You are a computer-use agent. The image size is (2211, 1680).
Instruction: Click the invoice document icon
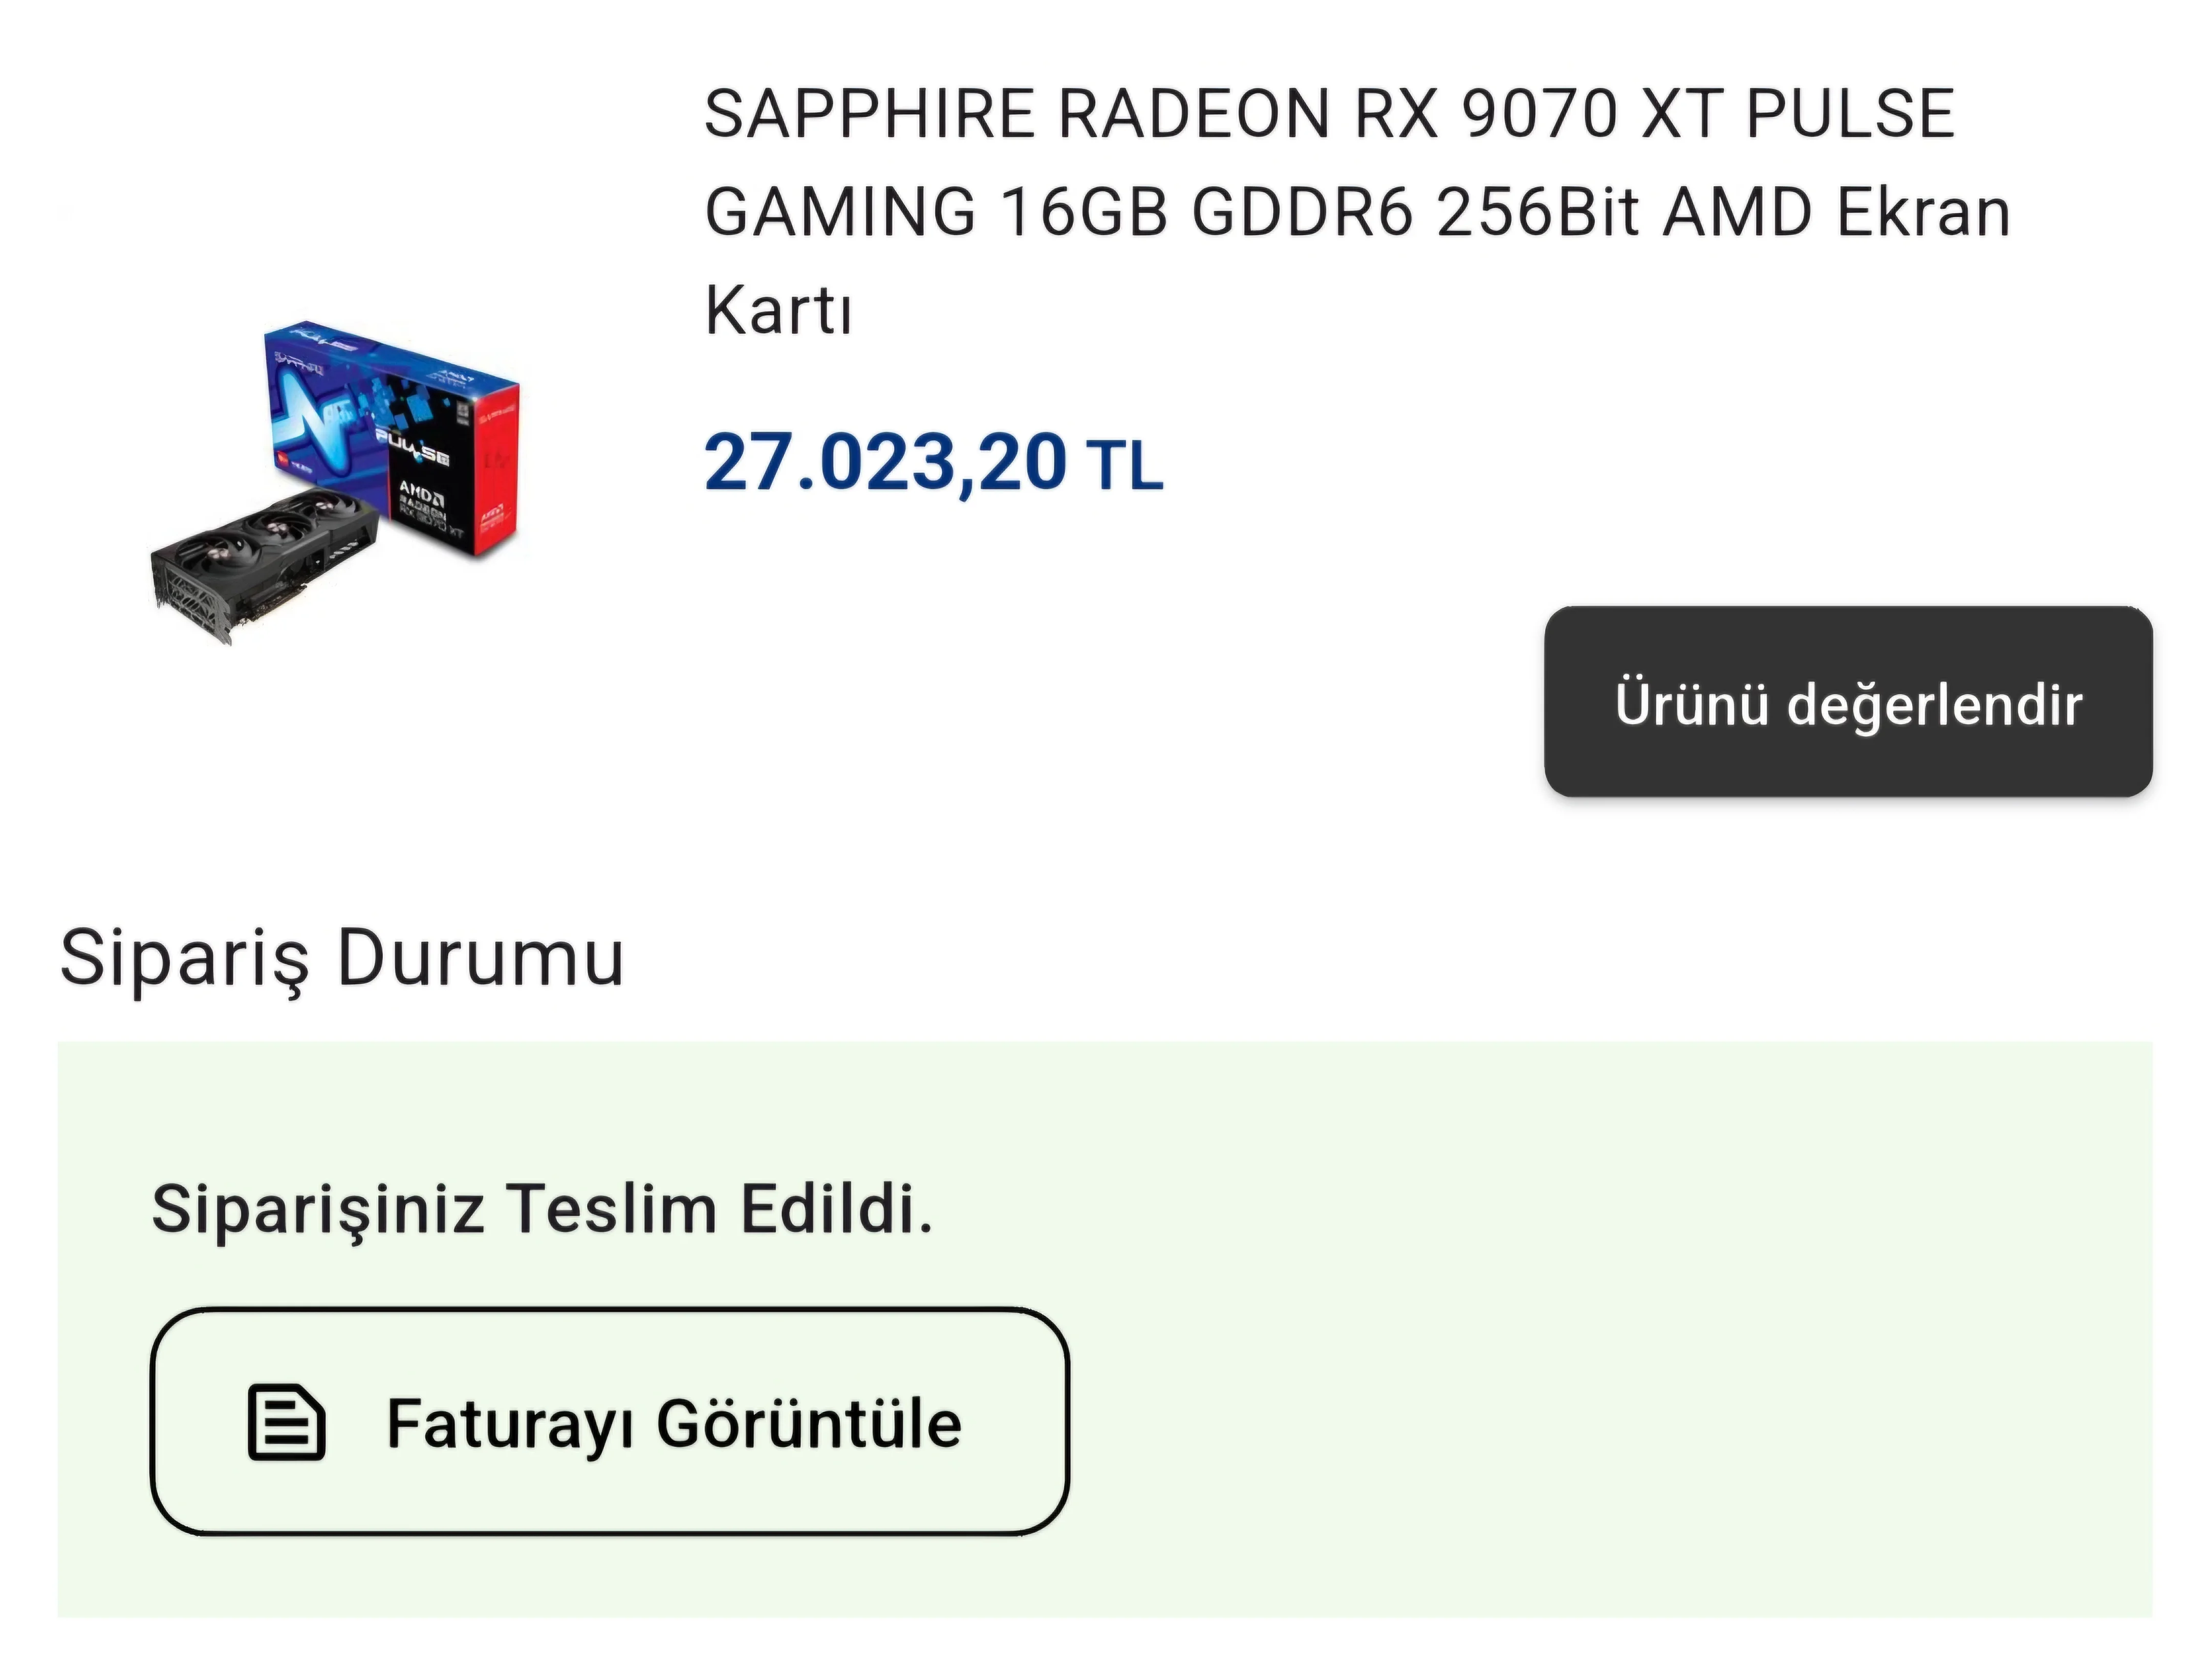pyautogui.click(x=286, y=1422)
